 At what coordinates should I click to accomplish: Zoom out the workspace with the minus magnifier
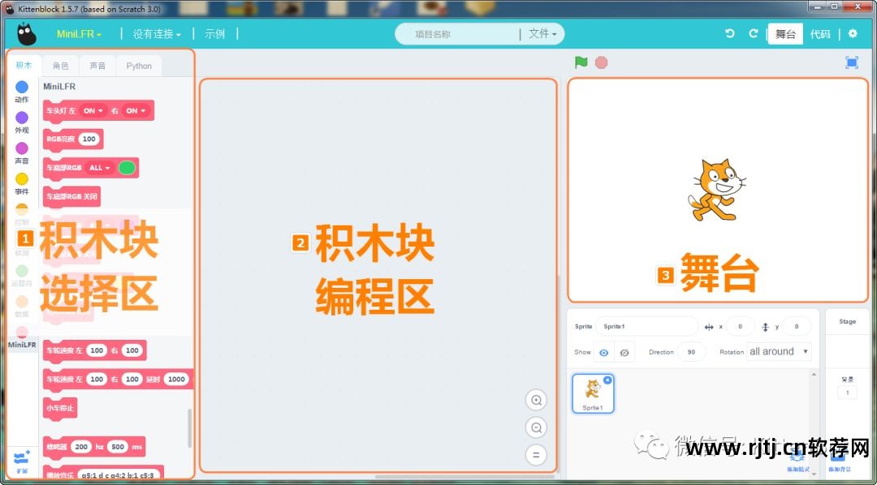[537, 427]
